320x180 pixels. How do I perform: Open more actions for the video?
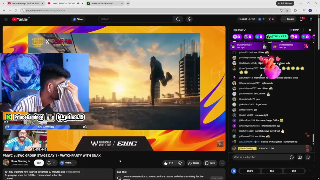pos(222,163)
